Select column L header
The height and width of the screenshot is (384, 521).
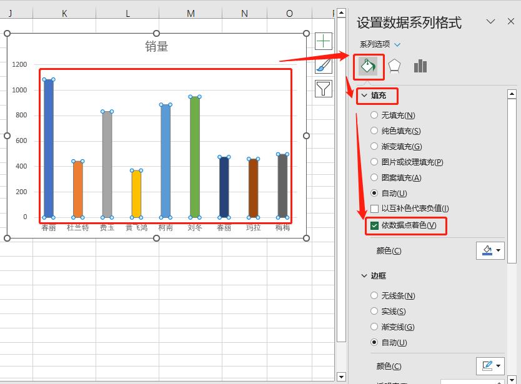click(127, 13)
